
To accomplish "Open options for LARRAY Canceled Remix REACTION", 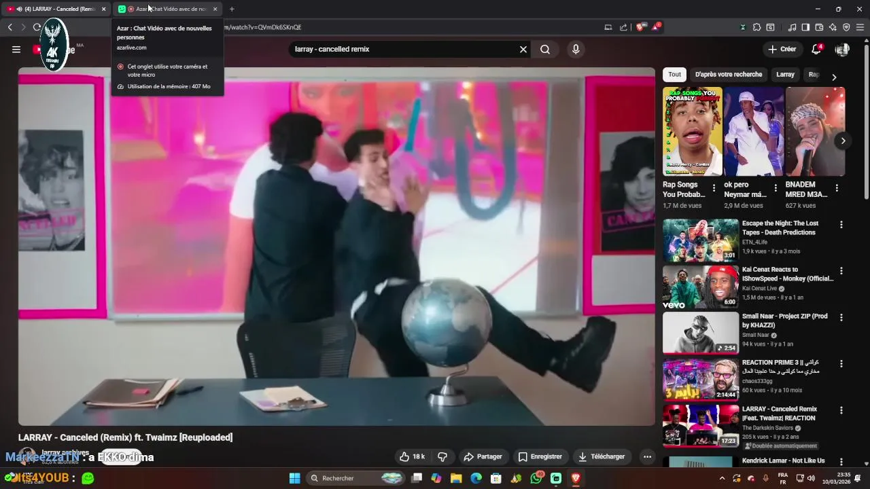I will coord(841,410).
